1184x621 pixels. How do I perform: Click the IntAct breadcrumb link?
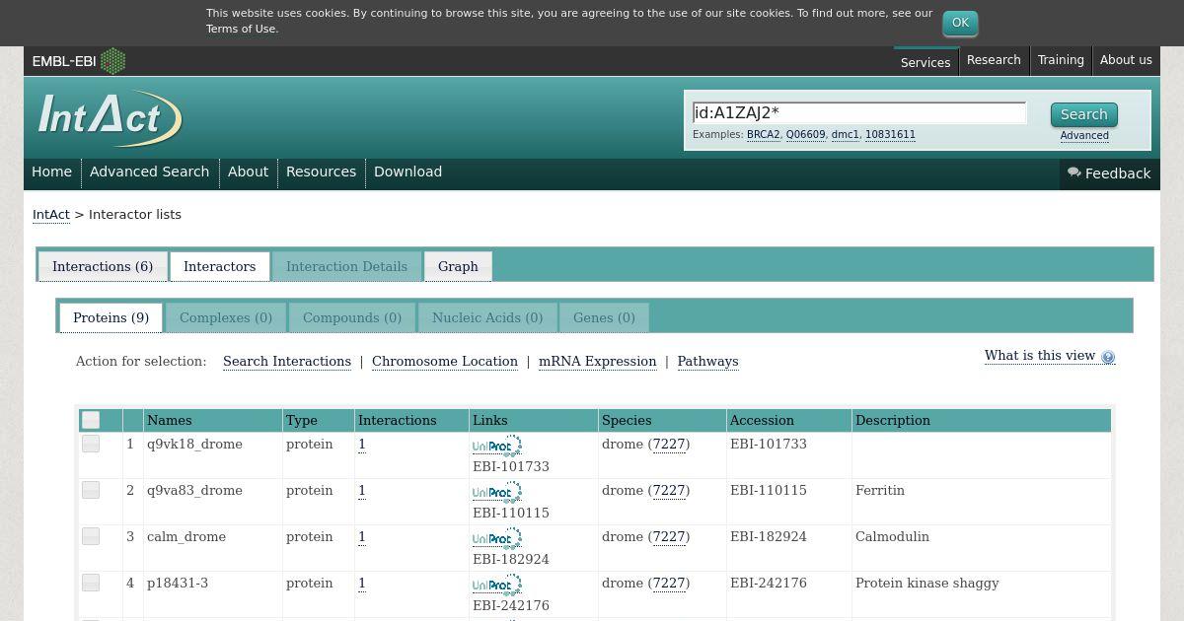(51, 214)
